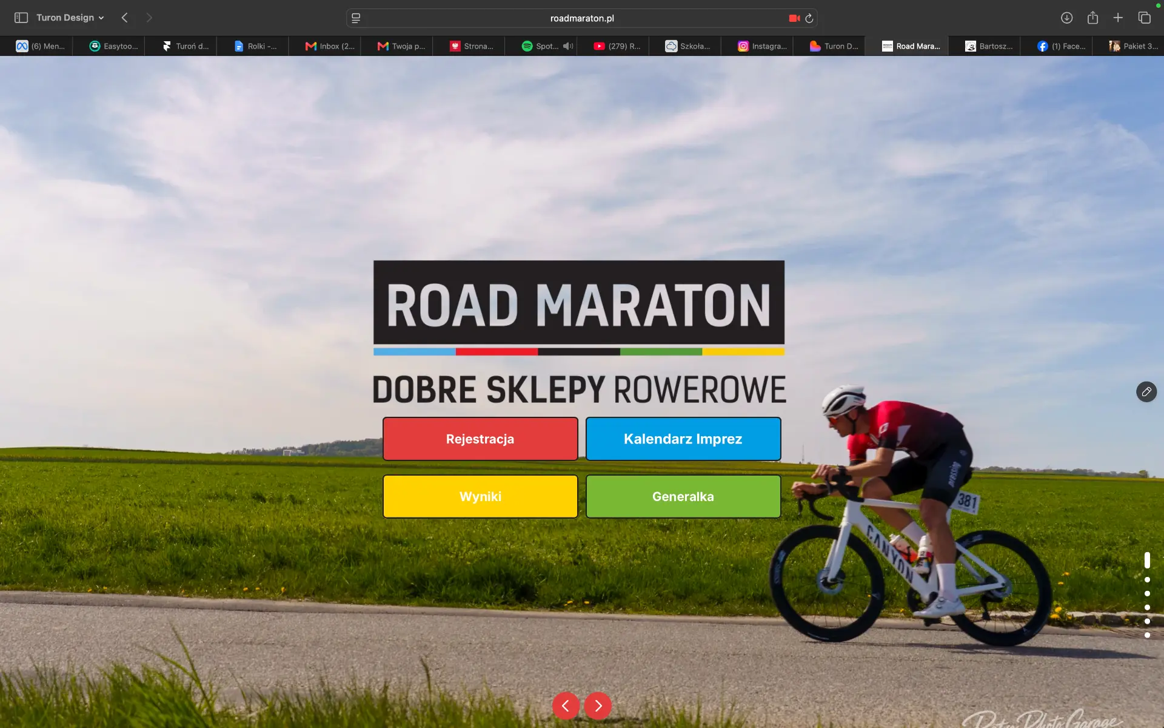Select the second section navigation dot

click(1147, 579)
